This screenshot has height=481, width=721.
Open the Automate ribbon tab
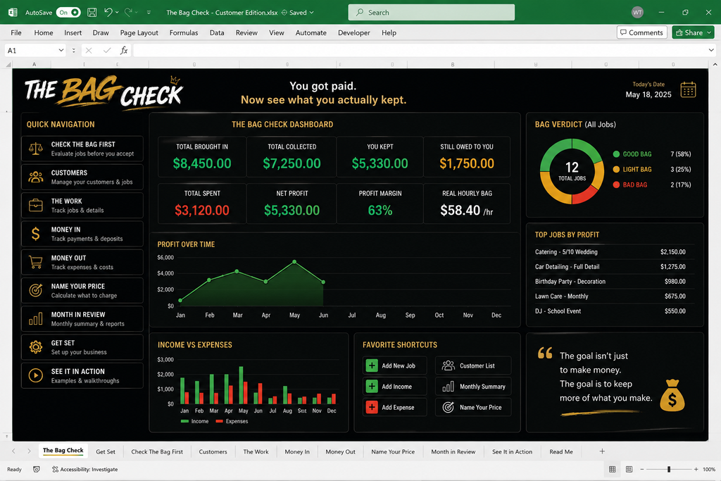point(311,32)
